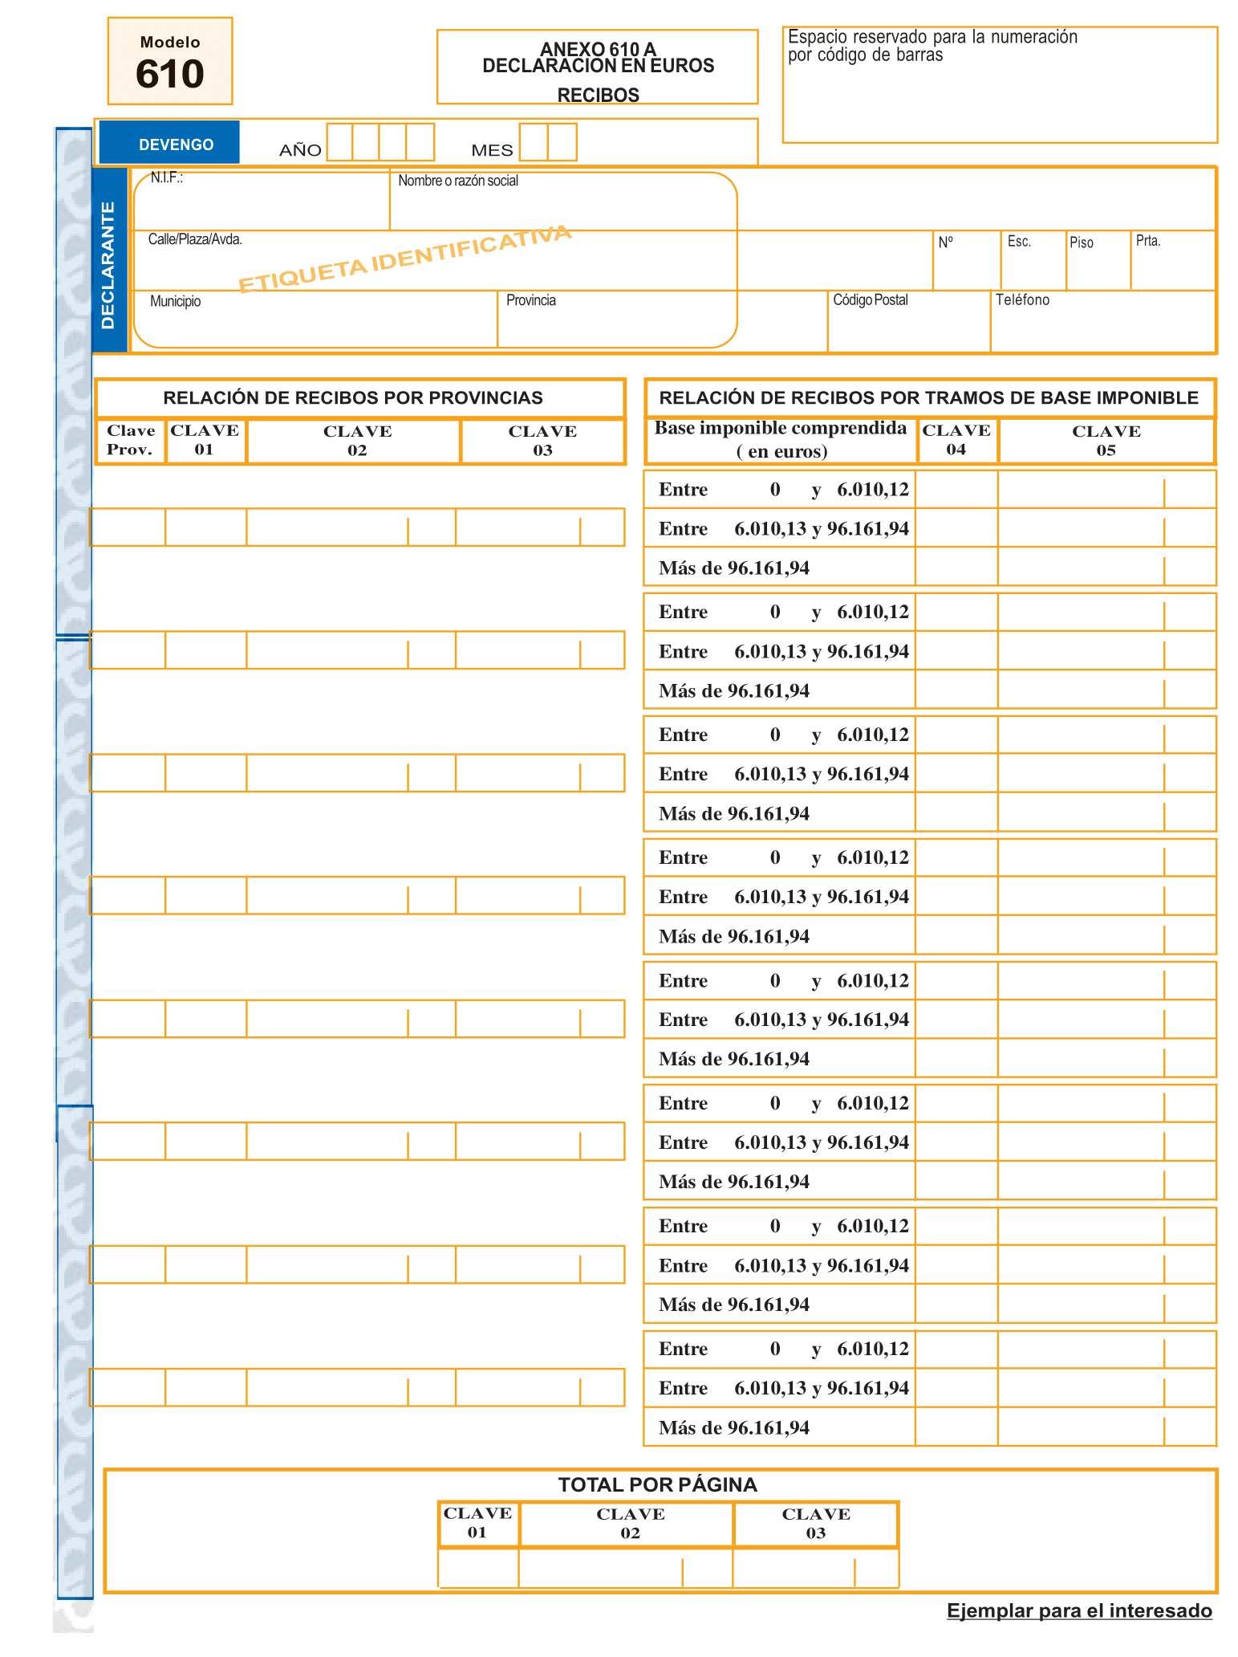
Task: Click the Municipio field
Action: tap(315, 320)
